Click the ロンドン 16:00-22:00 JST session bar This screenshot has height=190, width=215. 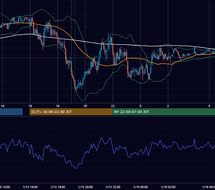(x=71, y=112)
